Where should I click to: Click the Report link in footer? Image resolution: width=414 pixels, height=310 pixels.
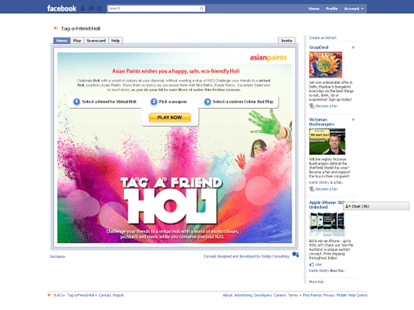coord(118,295)
